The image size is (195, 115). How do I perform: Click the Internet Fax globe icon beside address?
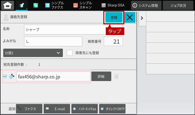click(12, 76)
